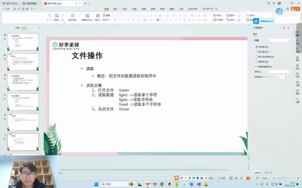This screenshot has height=188, width=302.
Task: Click the print icon in quick access toolbar
Action: click(x=23, y=9)
